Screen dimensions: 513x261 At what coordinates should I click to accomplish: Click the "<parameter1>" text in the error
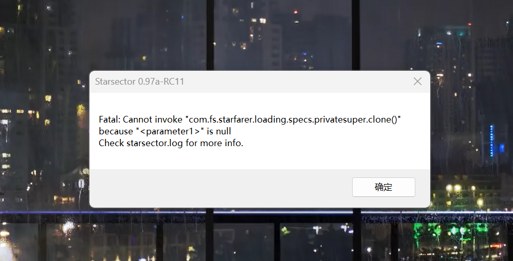click(170, 131)
